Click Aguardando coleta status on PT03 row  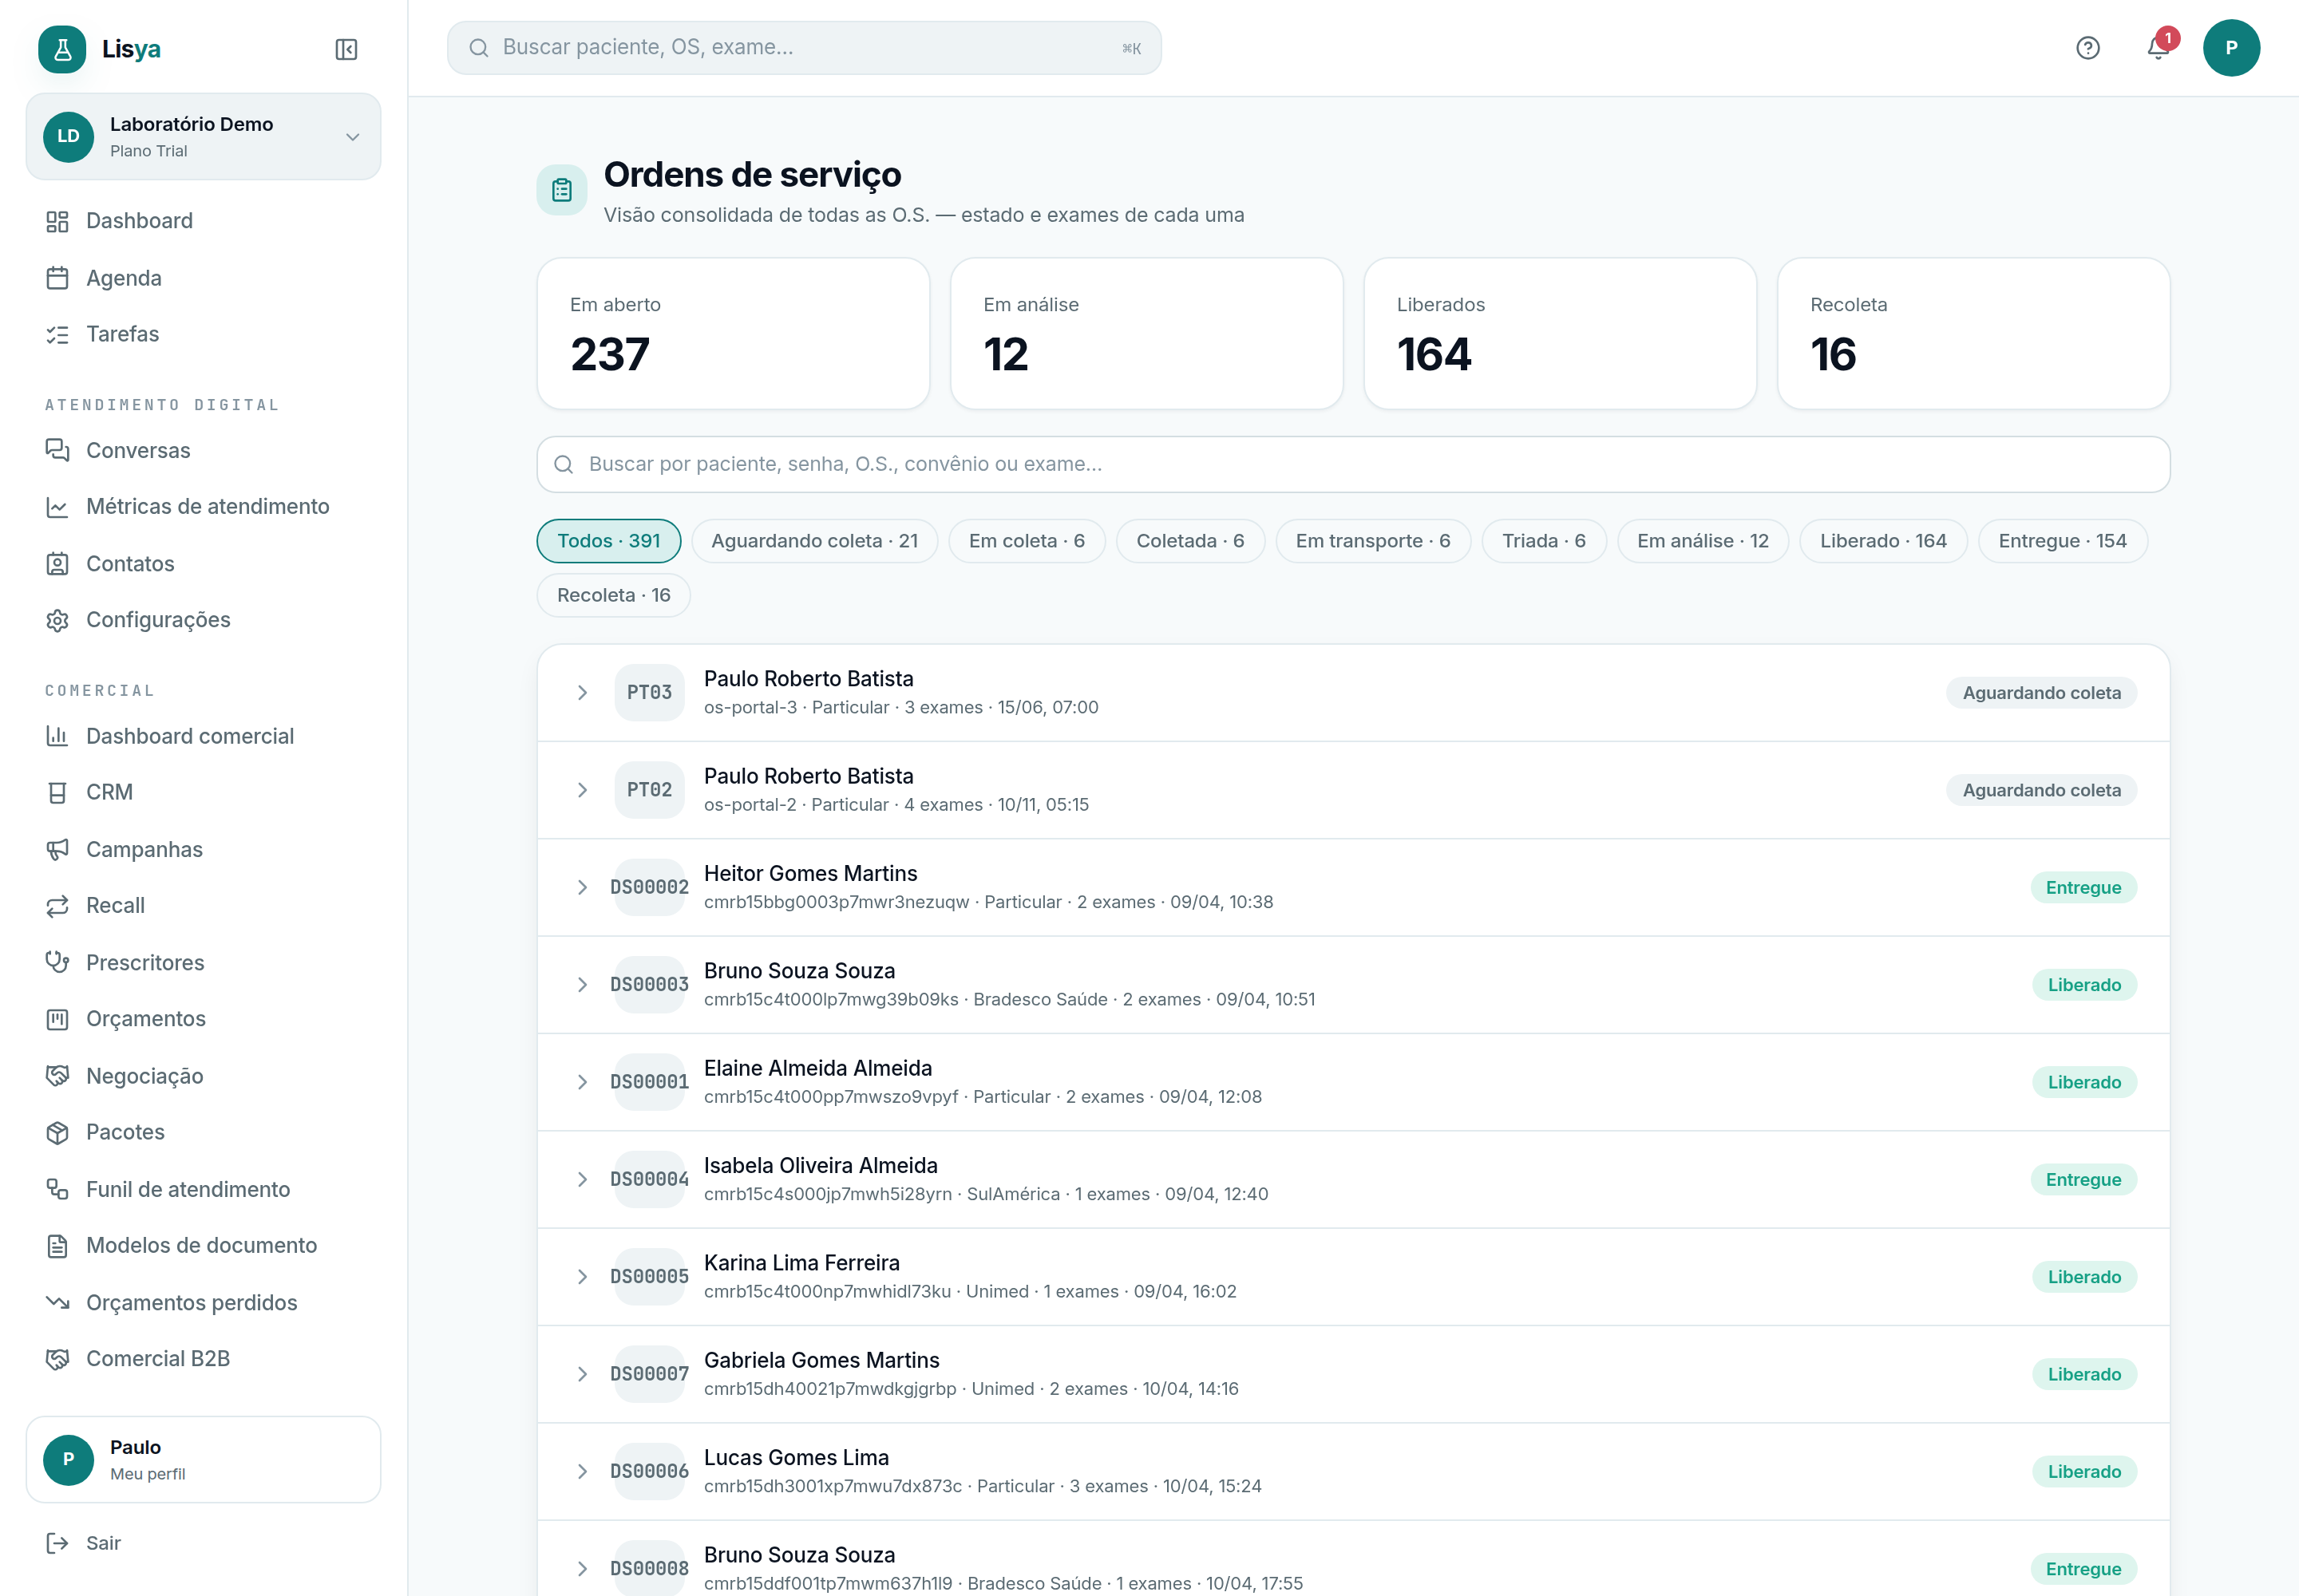(x=2041, y=693)
